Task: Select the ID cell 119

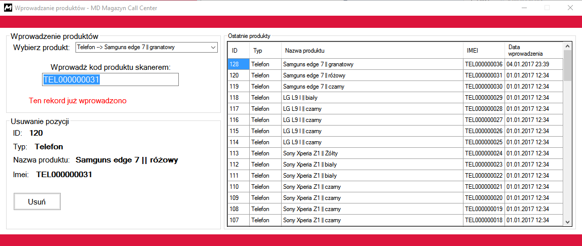Action: click(x=238, y=87)
